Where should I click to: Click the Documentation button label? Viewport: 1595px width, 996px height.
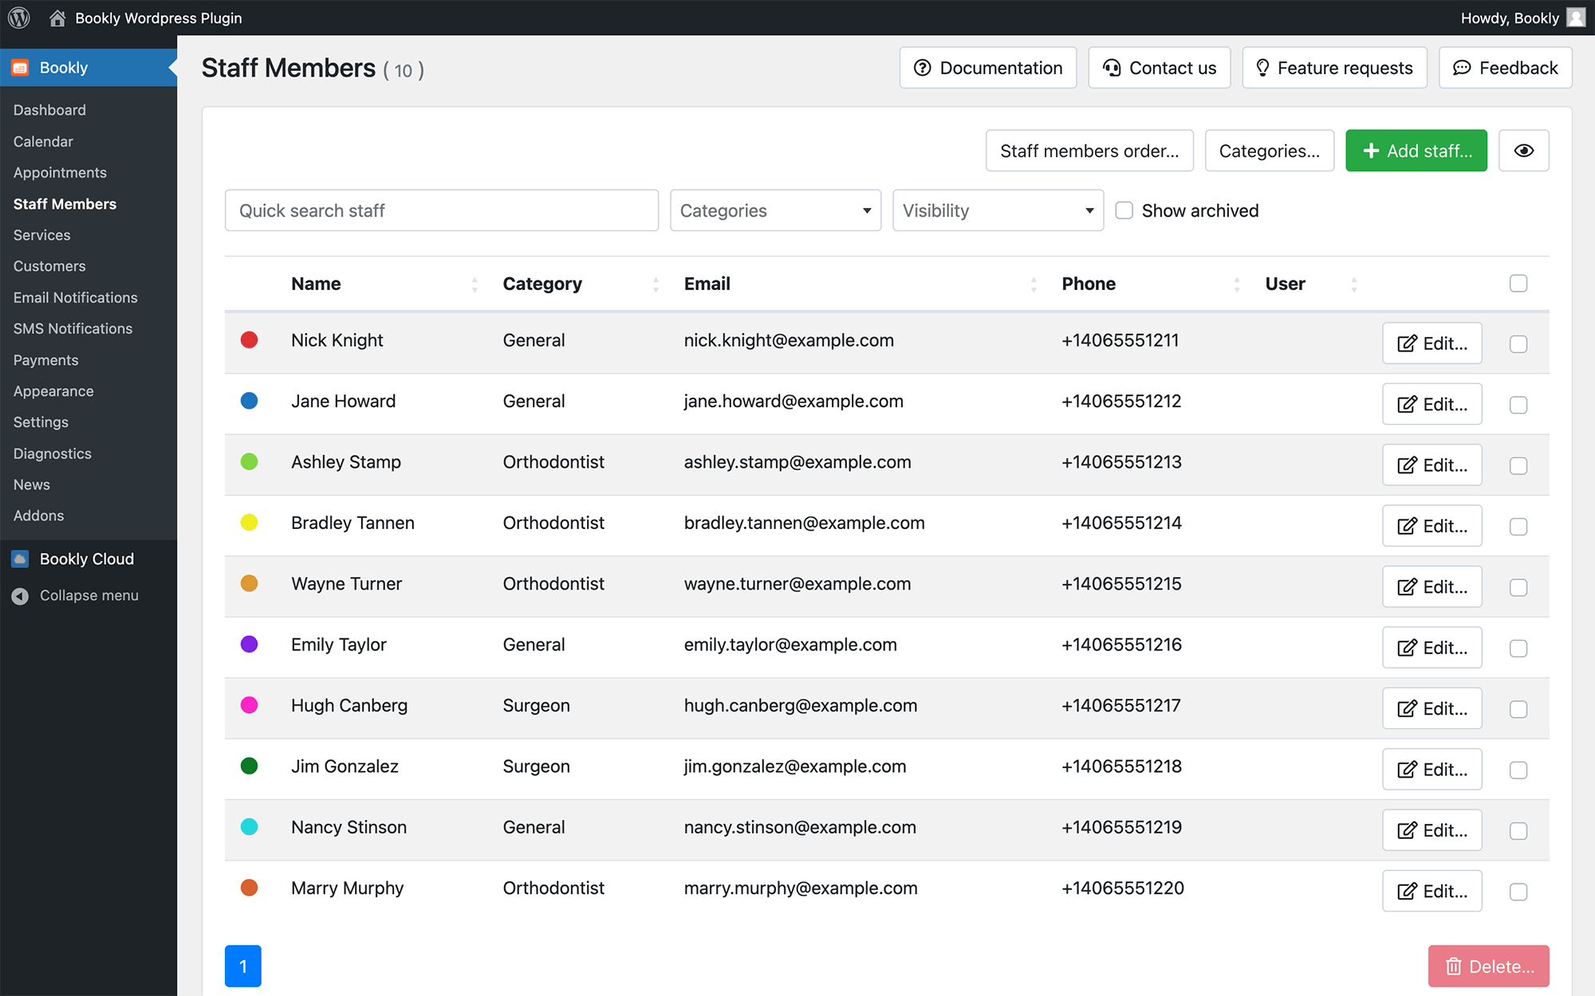click(x=1001, y=68)
